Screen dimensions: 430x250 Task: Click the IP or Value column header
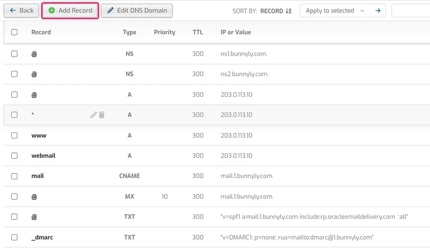pyautogui.click(x=236, y=32)
